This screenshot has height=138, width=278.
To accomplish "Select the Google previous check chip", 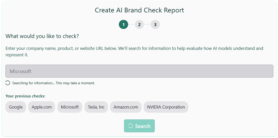I will click(16, 107).
